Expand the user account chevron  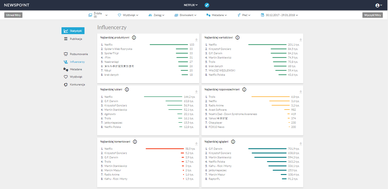pos(381,5)
